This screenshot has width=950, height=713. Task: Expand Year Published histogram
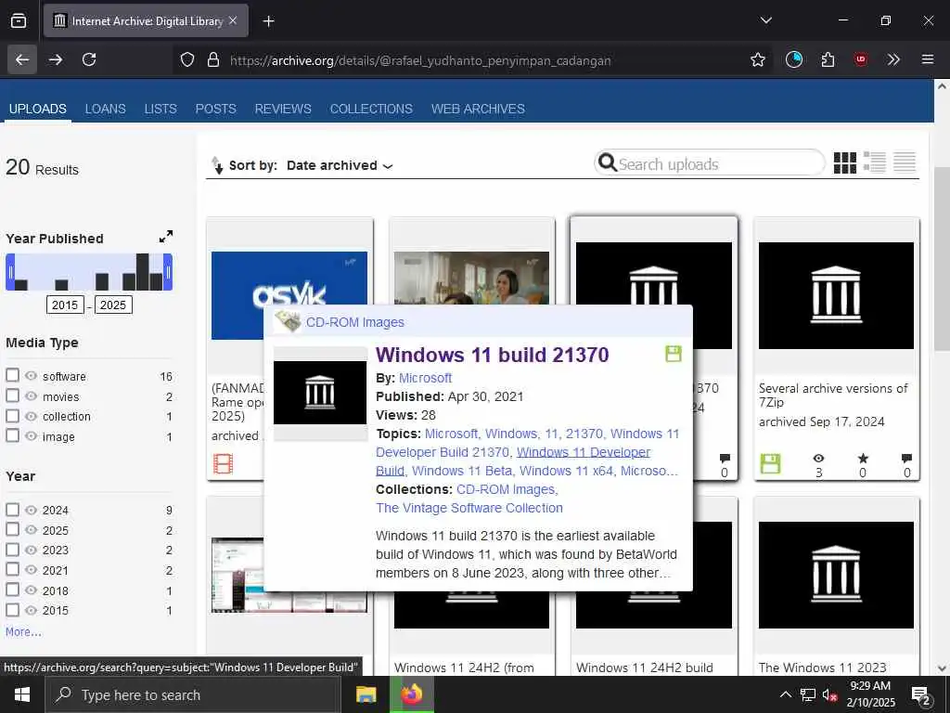click(166, 237)
